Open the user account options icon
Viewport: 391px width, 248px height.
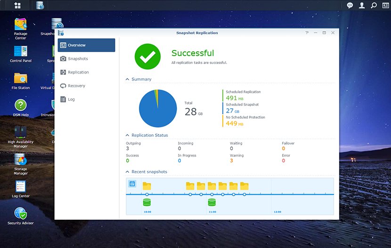362,5
